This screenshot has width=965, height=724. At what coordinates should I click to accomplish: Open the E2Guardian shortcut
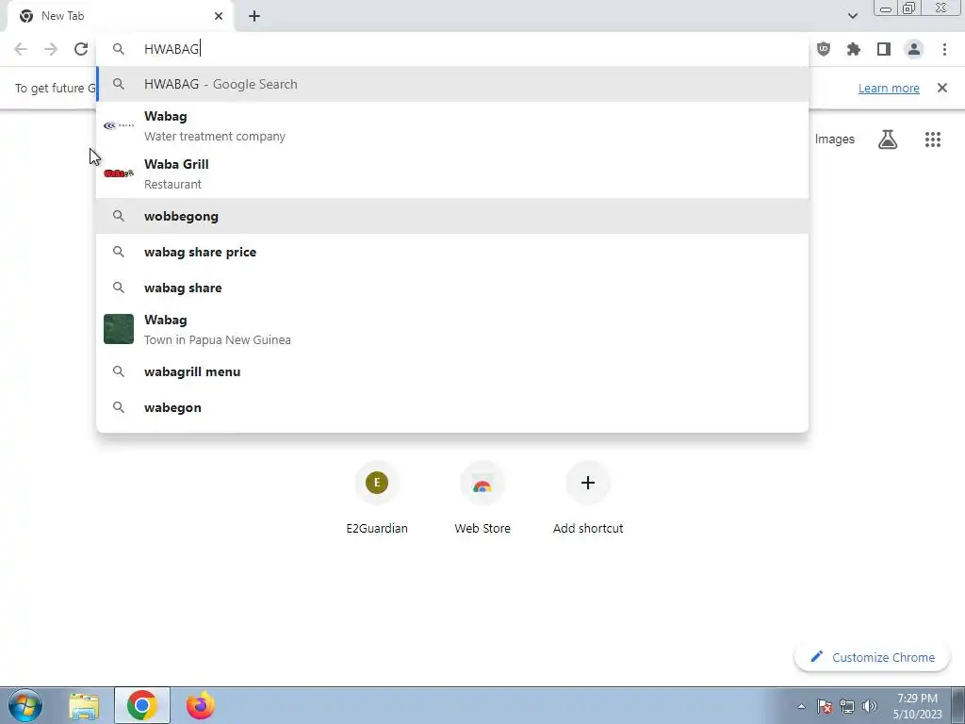click(x=377, y=498)
